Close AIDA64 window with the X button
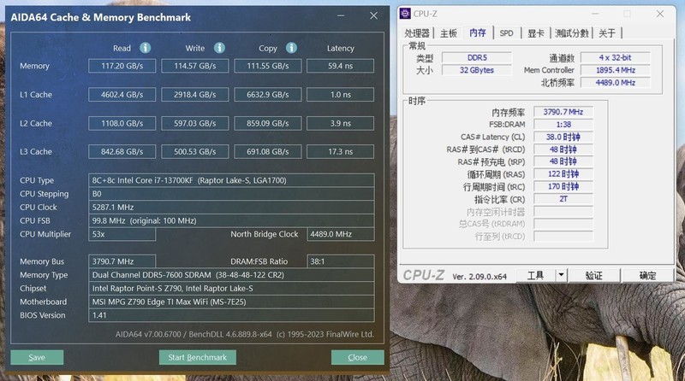The image size is (685, 381). (373, 15)
